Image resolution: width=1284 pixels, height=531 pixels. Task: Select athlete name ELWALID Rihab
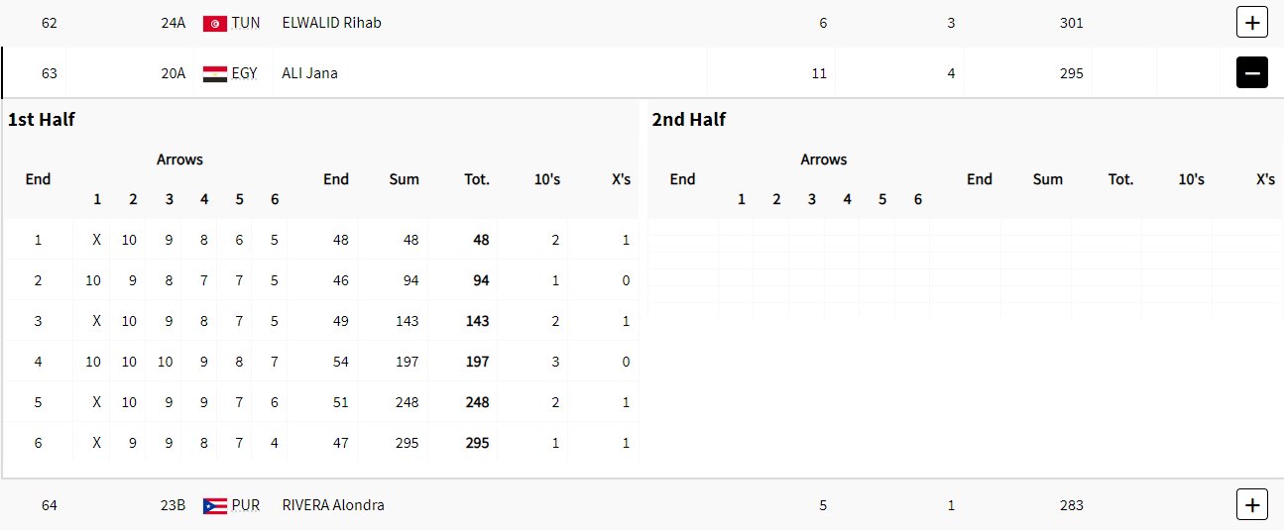coord(331,23)
